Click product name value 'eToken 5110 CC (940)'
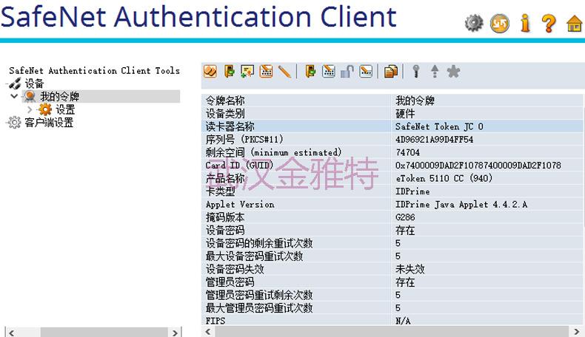The height and width of the screenshot is (337, 585). 444,178
